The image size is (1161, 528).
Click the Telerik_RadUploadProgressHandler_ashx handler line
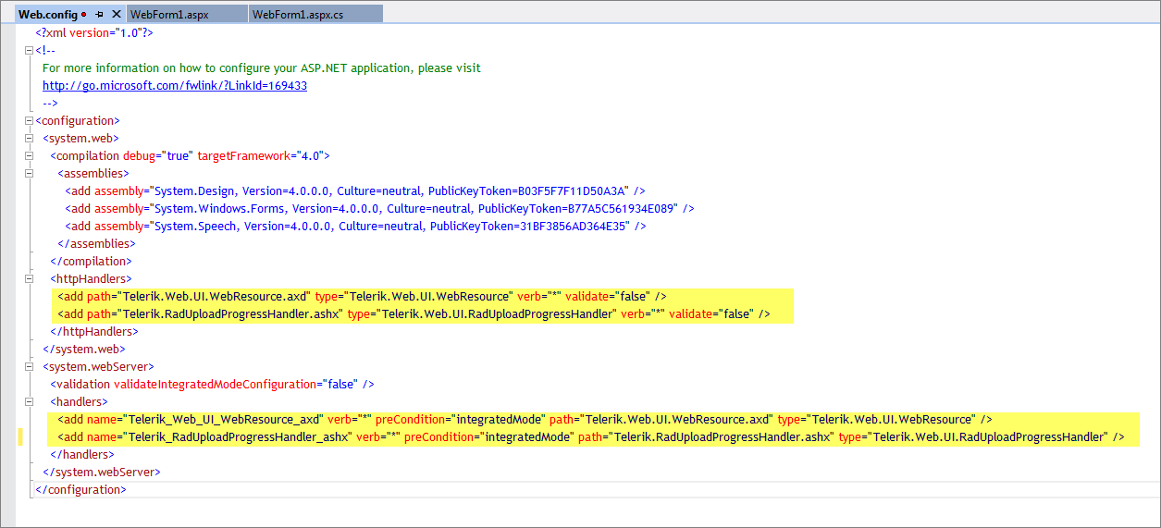click(x=591, y=436)
